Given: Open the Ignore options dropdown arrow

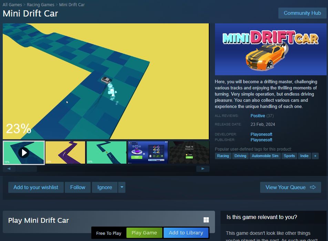Looking at the screenshot, I should (122, 187).
